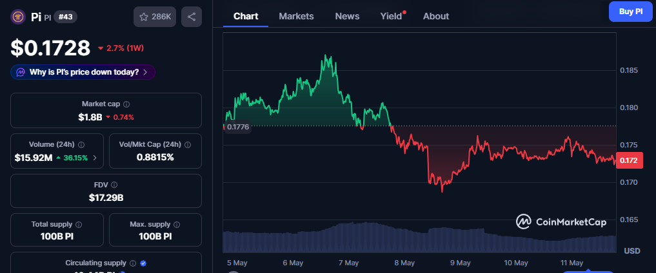Open the share icon button

click(x=192, y=17)
